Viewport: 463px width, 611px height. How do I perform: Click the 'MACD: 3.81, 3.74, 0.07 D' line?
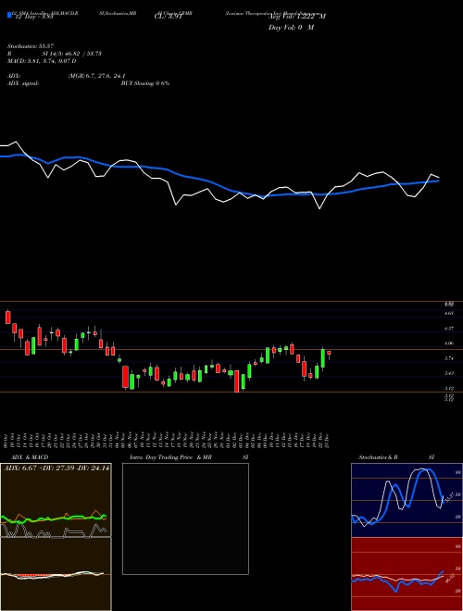point(42,61)
